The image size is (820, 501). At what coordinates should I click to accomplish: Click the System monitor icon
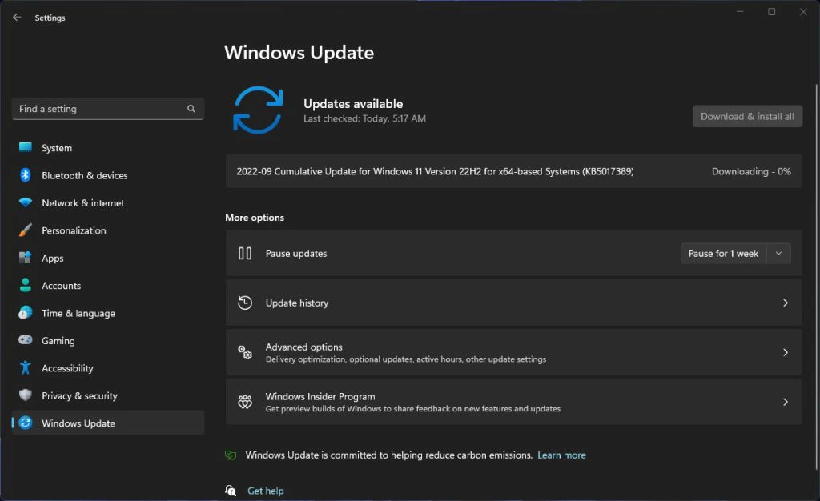tap(25, 147)
